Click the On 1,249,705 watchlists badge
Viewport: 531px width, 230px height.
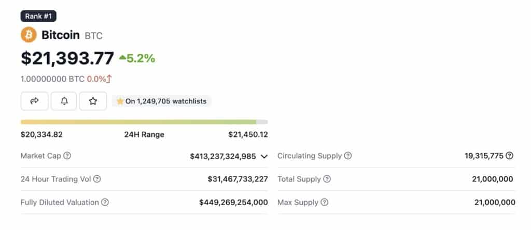(x=162, y=101)
